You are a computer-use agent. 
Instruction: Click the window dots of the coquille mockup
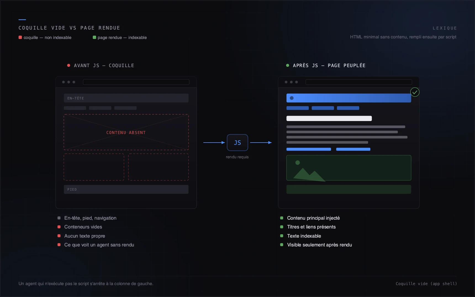68,82
